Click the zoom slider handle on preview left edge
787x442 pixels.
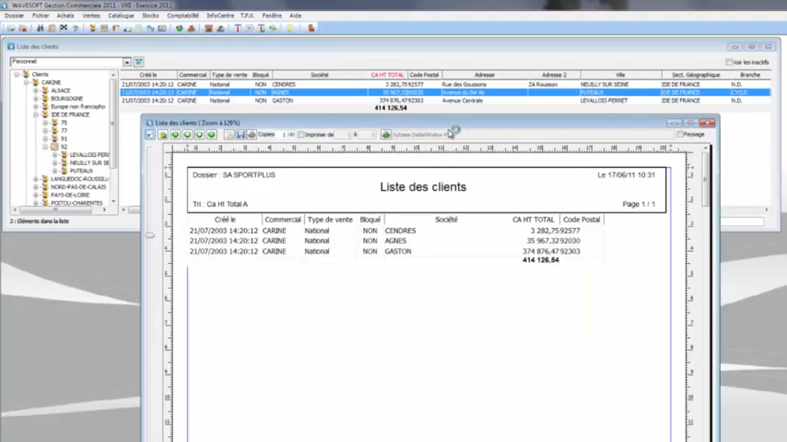click(149, 235)
